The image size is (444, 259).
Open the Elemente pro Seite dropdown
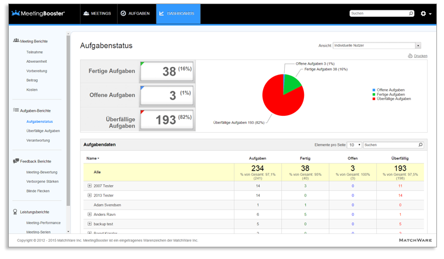tap(355, 145)
